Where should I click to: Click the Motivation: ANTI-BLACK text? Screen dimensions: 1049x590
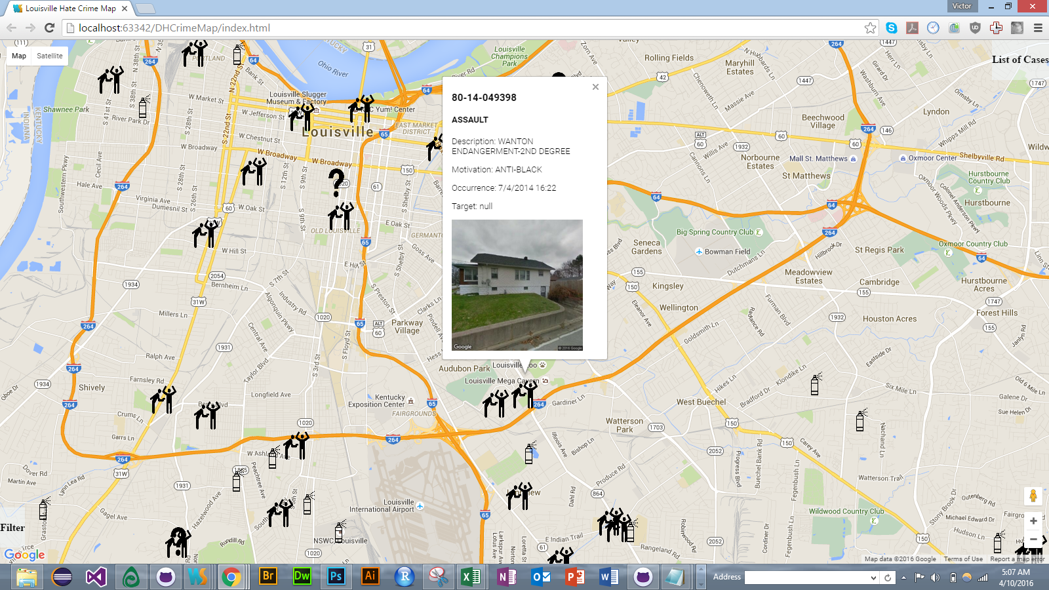tap(497, 170)
